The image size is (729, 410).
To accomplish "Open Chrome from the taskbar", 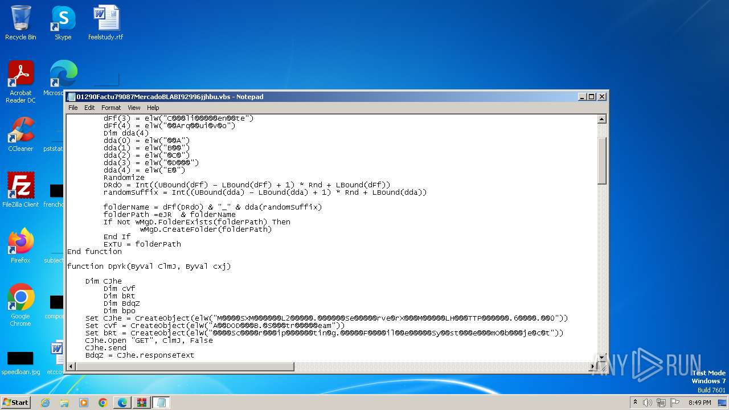I will coord(103,403).
